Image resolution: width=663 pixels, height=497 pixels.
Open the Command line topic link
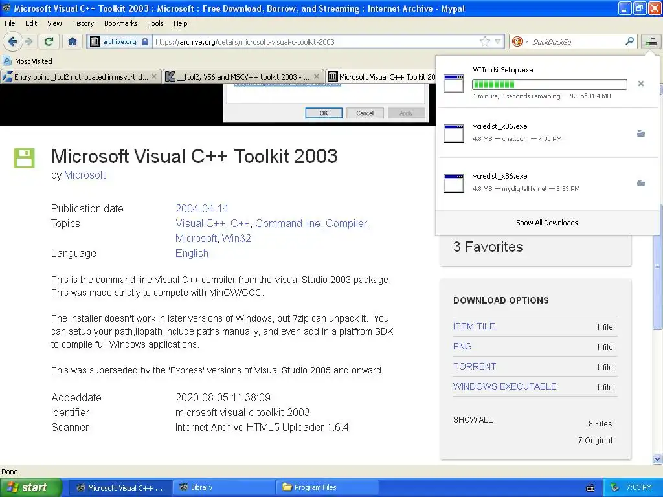287,223
